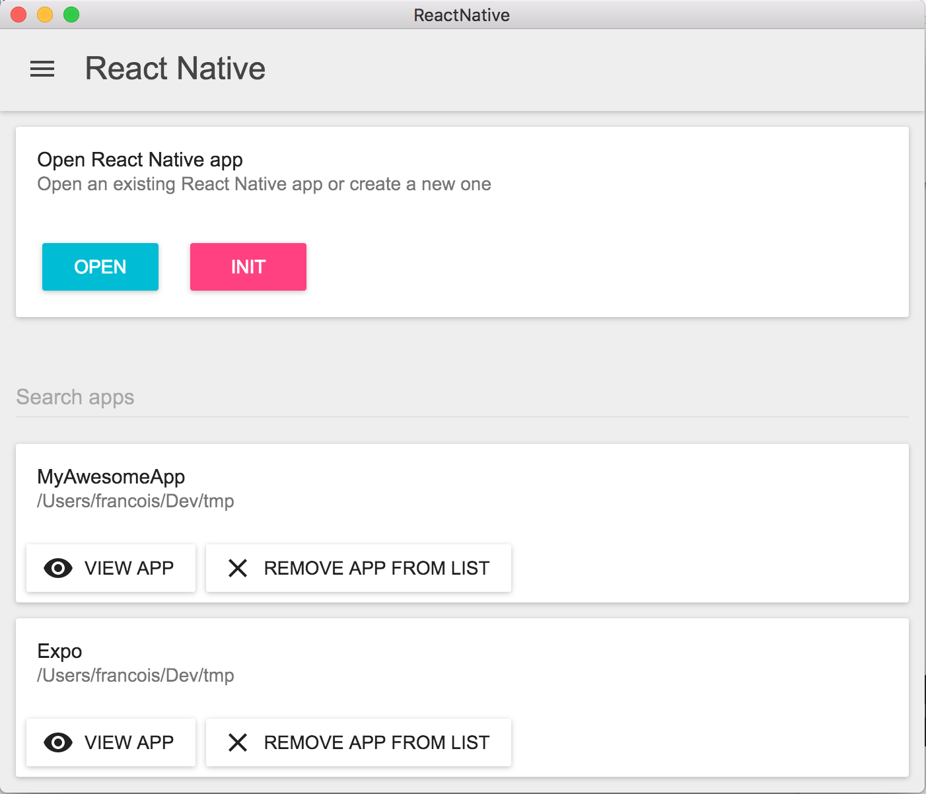Maximize the ReactNative window
926x794 pixels.
tap(71, 15)
